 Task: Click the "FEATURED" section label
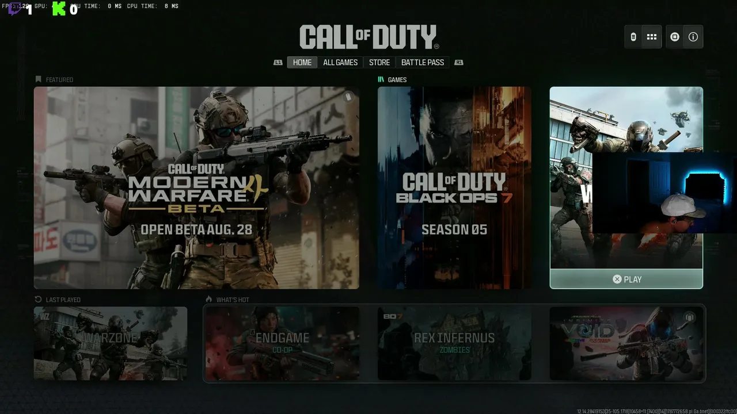59,80
